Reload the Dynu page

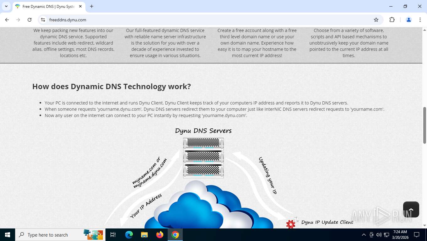[x=30, y=20]
